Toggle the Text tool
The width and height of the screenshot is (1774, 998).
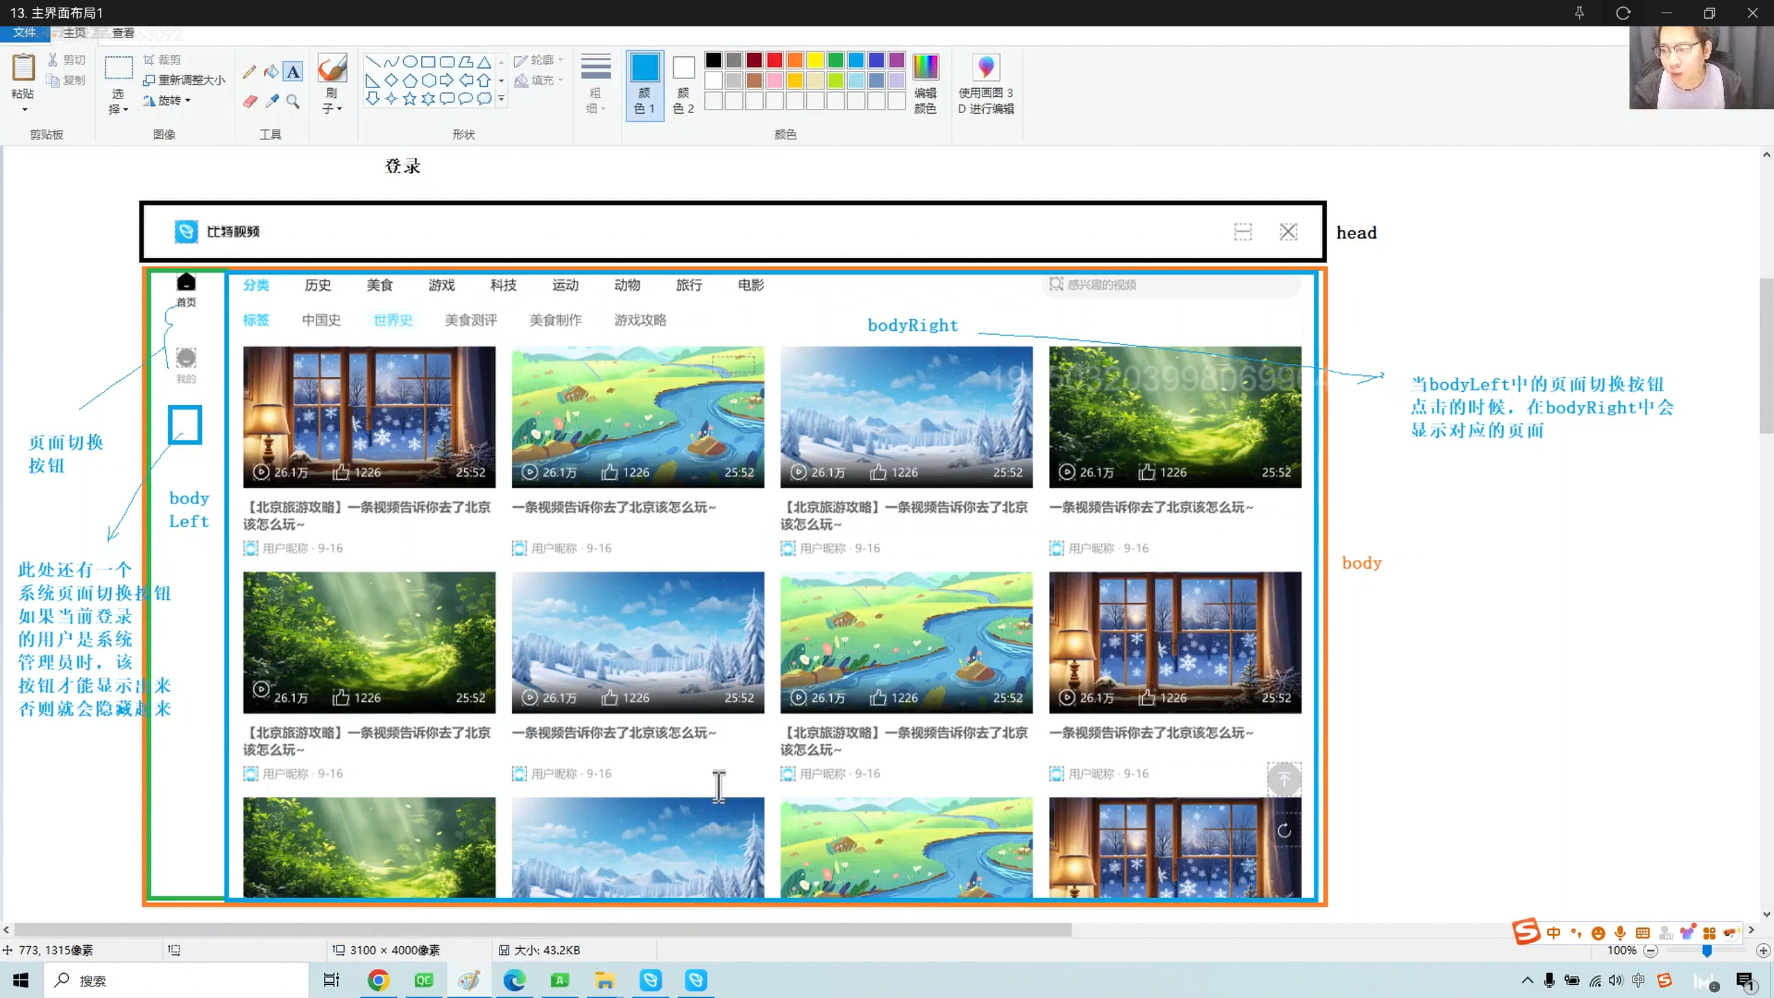click(x=293, y=71)
